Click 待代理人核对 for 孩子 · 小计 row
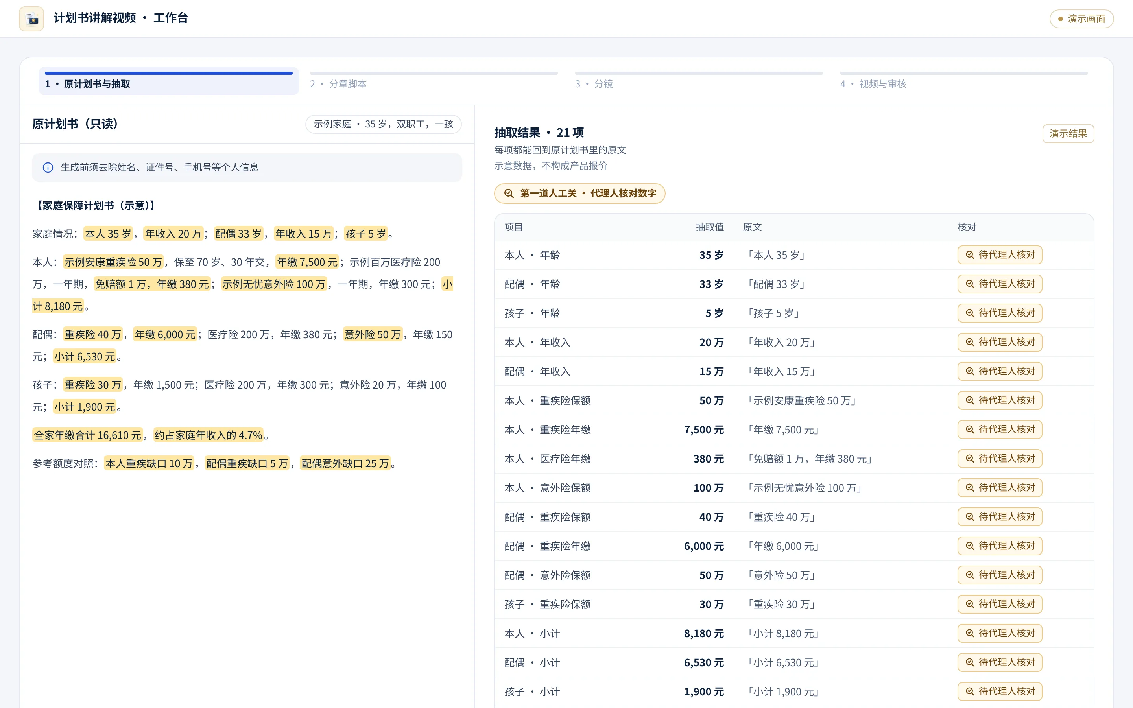 pyautogui.click(x=1000, y=691)
